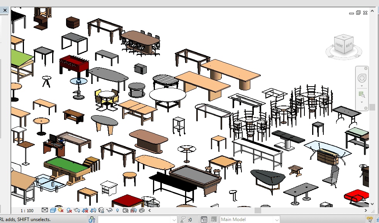Click the red table in the model
This screenshot has height=223, width=379.
127,200
